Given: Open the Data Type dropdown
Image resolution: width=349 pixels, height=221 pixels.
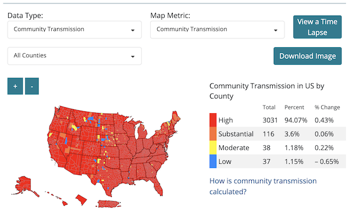Looking at the screenshot, I should click(74, 30).
